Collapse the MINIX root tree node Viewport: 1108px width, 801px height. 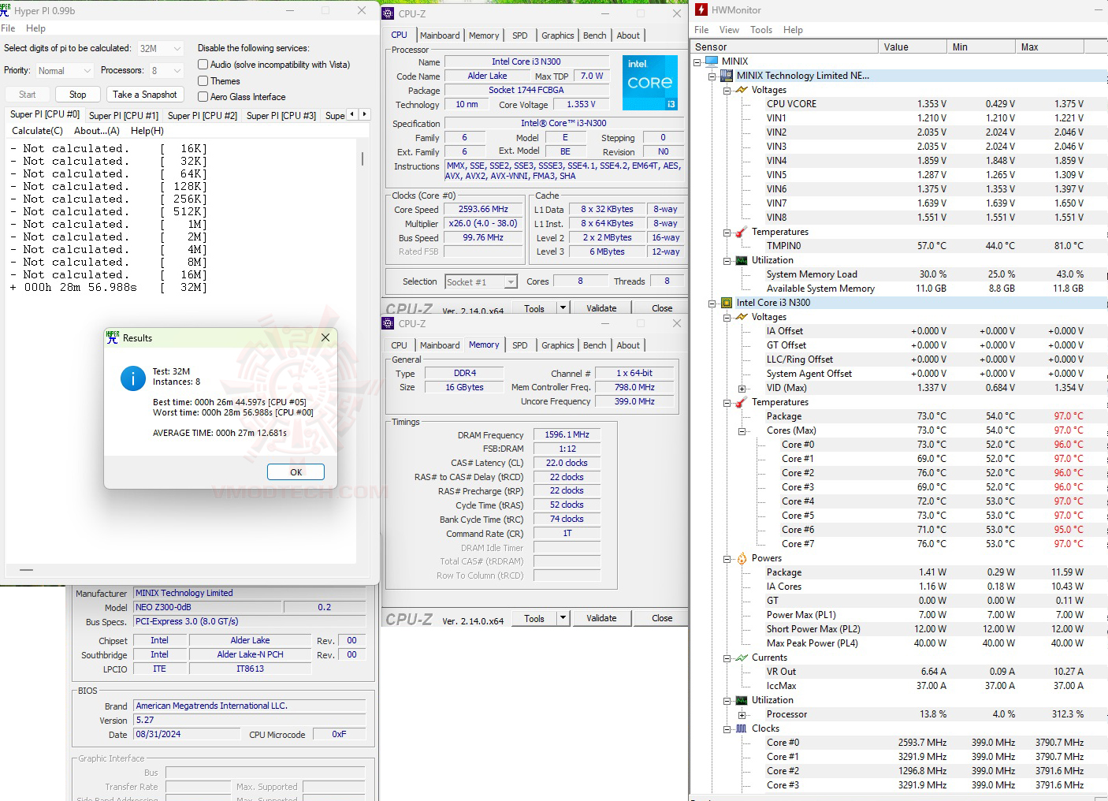click(x=697, y=61)
